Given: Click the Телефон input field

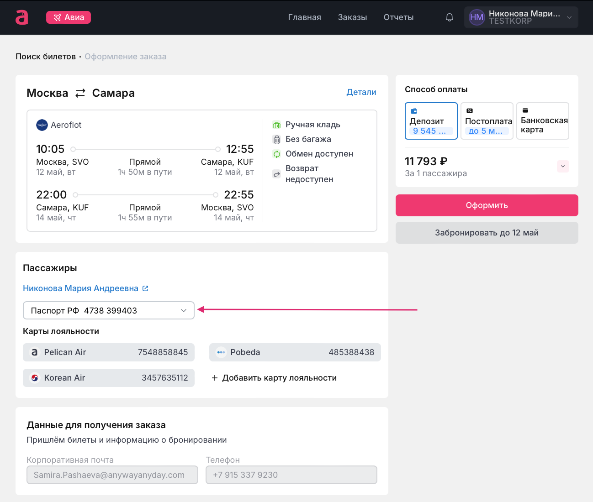Looking at the screenshot, I should tap(291, 475).
